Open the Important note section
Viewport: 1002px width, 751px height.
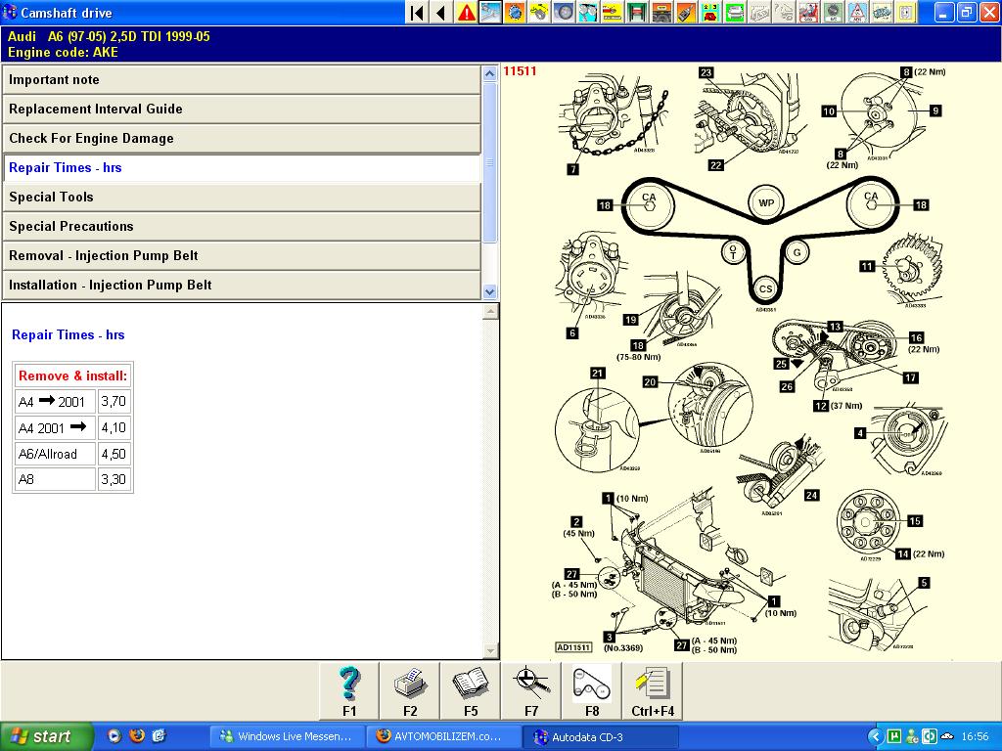(x=242, y=80)
